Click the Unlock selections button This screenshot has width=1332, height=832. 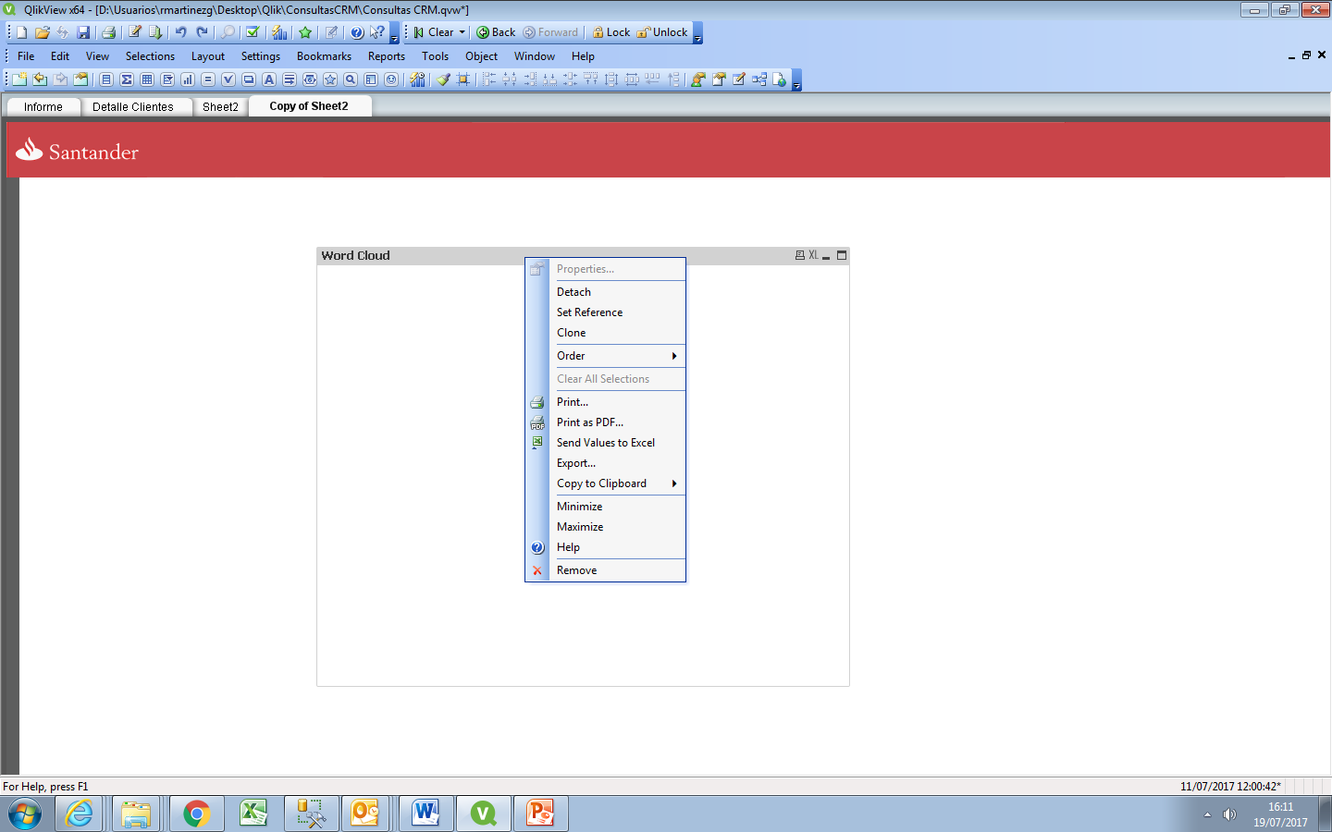[662, 32]
